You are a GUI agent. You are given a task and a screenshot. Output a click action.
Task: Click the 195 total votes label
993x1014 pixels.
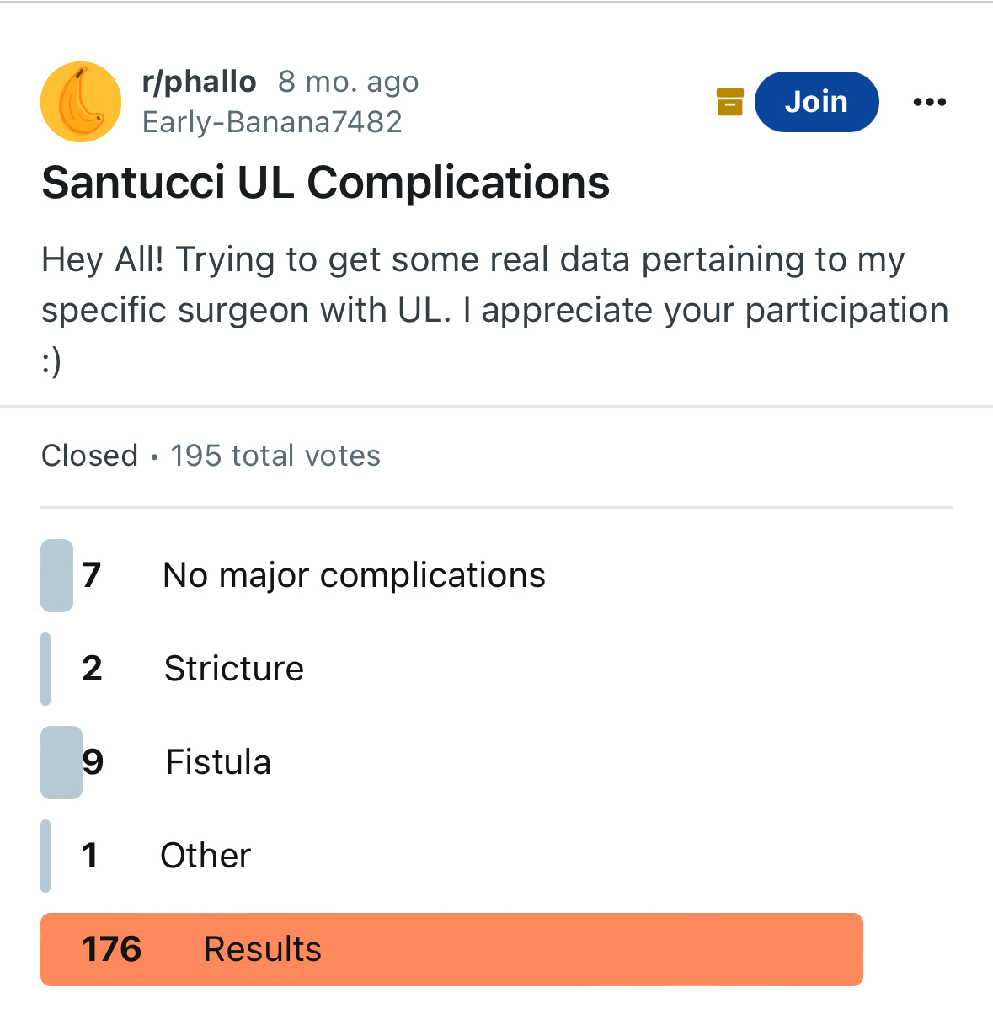point(275,456)
